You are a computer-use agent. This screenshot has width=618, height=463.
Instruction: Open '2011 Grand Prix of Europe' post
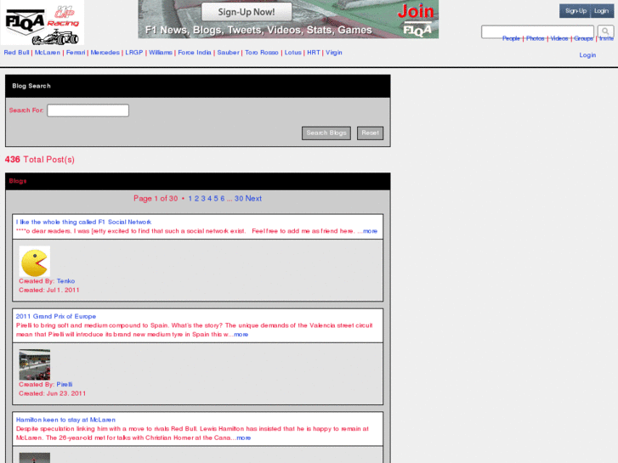pos(56,316)
